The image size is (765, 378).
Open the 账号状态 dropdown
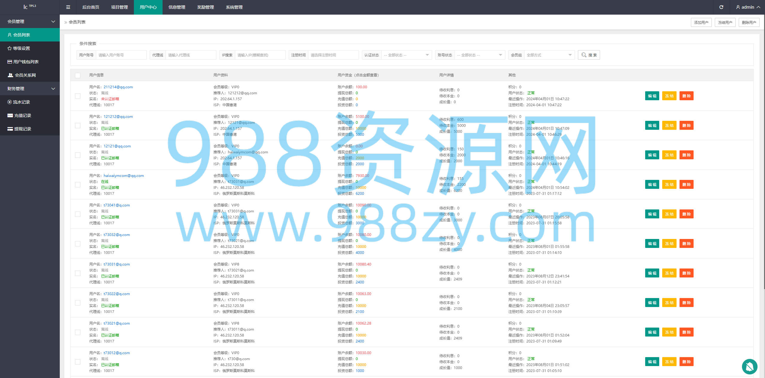click(x=480, y=55)
